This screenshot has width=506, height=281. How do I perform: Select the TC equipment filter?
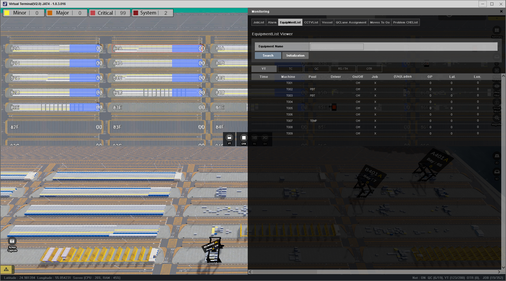click(x=290, y=69)
